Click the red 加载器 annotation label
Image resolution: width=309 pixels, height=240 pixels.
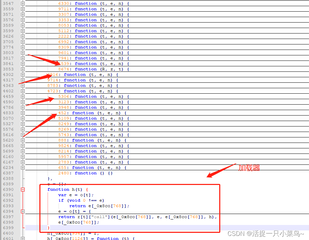pyautogui.click(x=249, y=168)
